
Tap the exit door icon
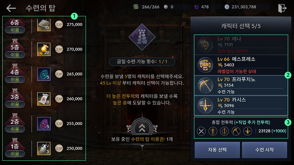coord(282,8)
